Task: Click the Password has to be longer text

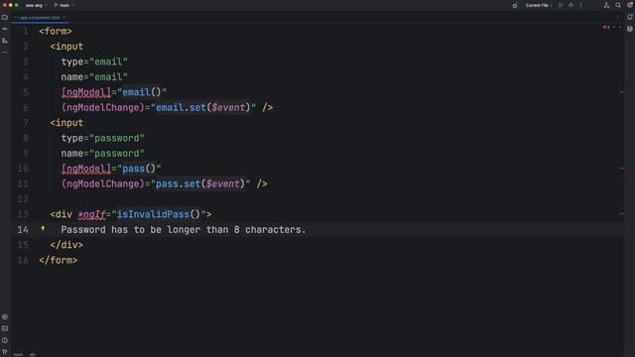Action: click(x=184, y=229)
